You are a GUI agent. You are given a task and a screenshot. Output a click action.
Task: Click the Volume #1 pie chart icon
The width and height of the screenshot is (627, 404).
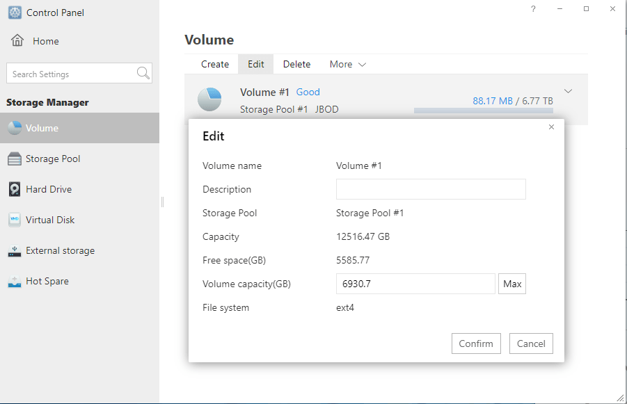pos(209,99)
